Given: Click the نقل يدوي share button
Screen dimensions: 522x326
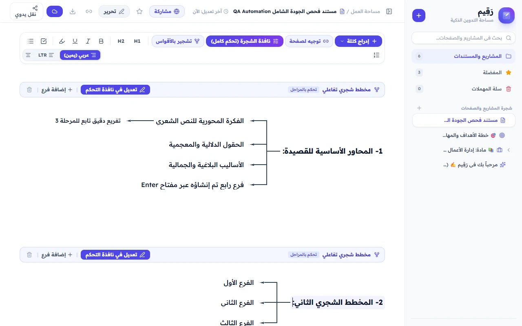Looking at the screenshot, I should point(27,11).
